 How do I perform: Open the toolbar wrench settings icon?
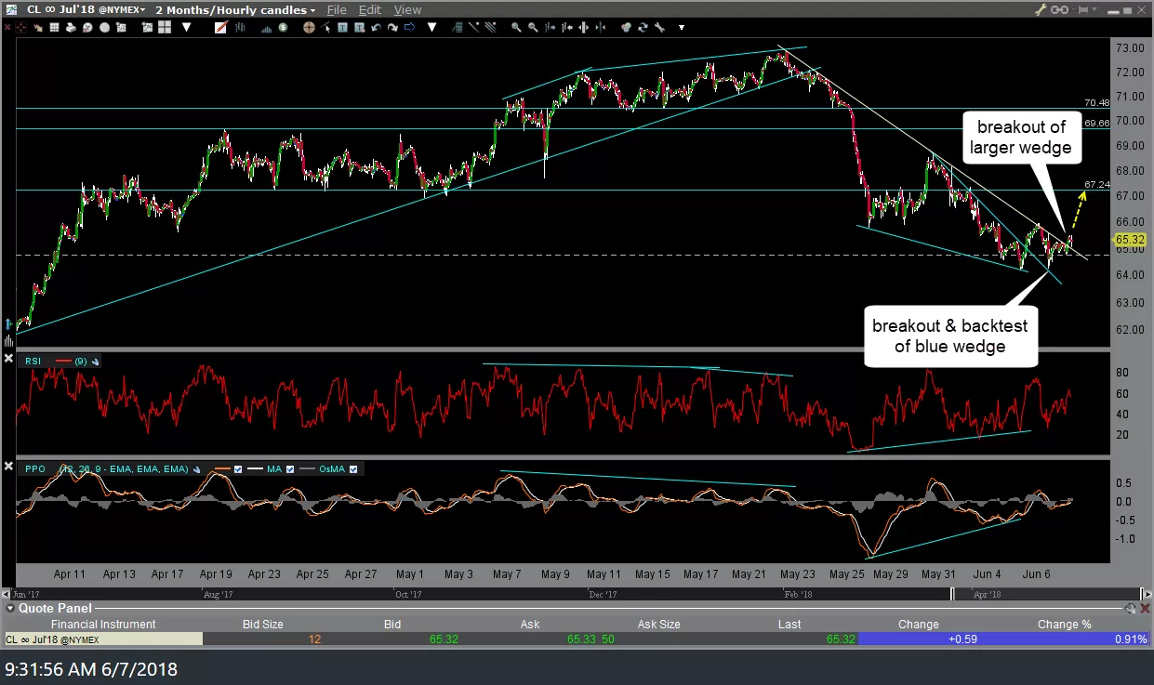click(x=659, y=28)
